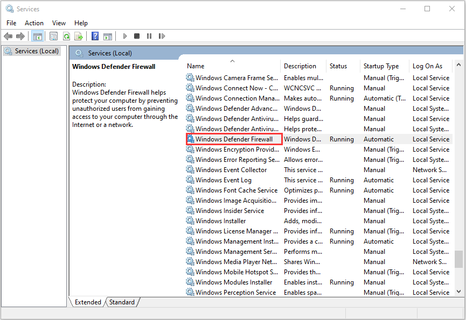Select the Windows Encryption Provid... service name
Screen dimensions: 466x320
pyautogui.click(x=237, y=150)
